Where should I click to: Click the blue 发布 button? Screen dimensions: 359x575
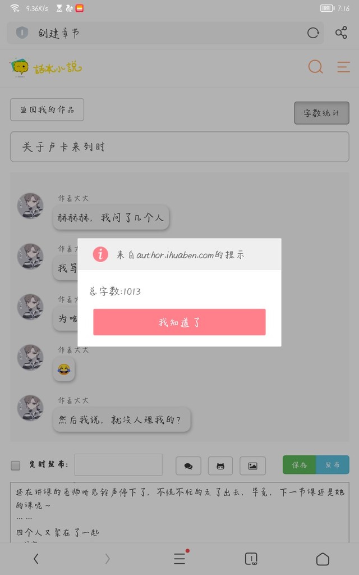(x=333, y=464)
